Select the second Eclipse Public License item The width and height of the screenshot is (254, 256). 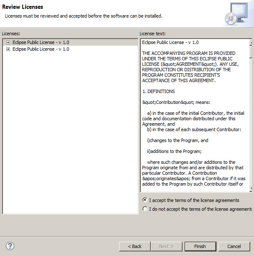tap(41, 49)
